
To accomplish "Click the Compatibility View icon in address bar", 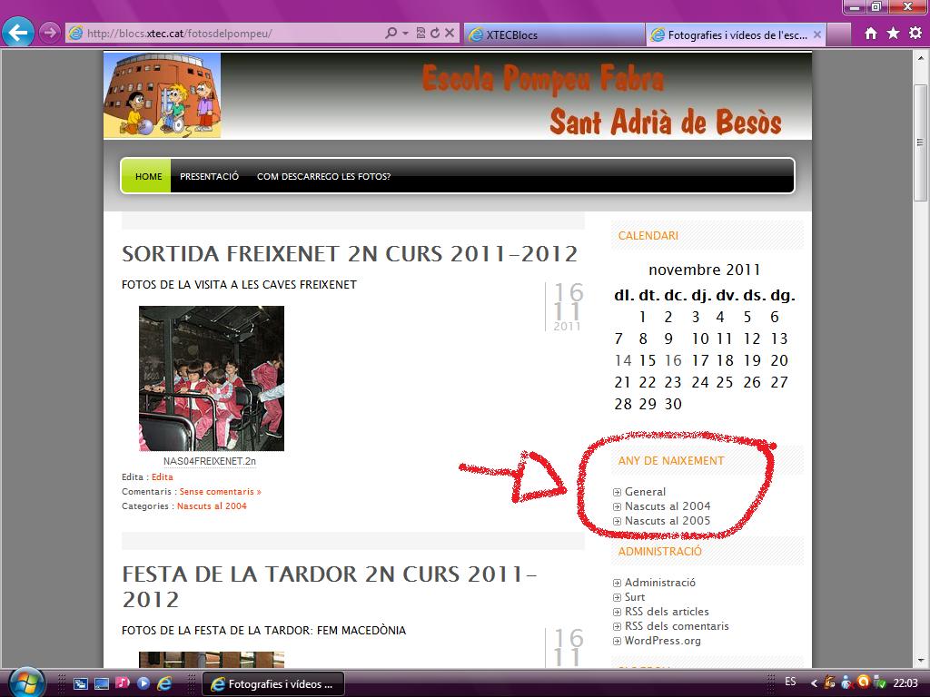I will coord(420,34).
